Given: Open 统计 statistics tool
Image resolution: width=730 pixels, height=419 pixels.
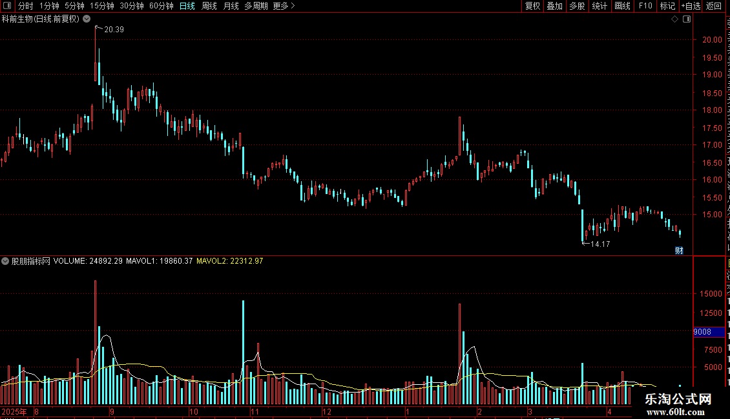Looking at the screenshot, I should pos(599,6).
